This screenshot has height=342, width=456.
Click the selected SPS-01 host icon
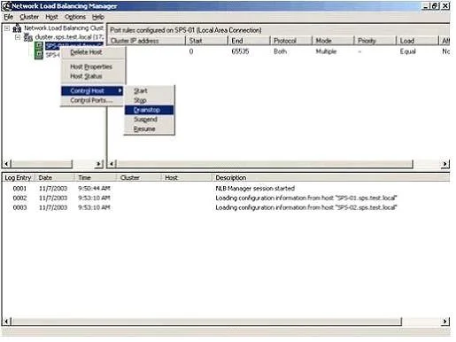click(x=39, y=46)
